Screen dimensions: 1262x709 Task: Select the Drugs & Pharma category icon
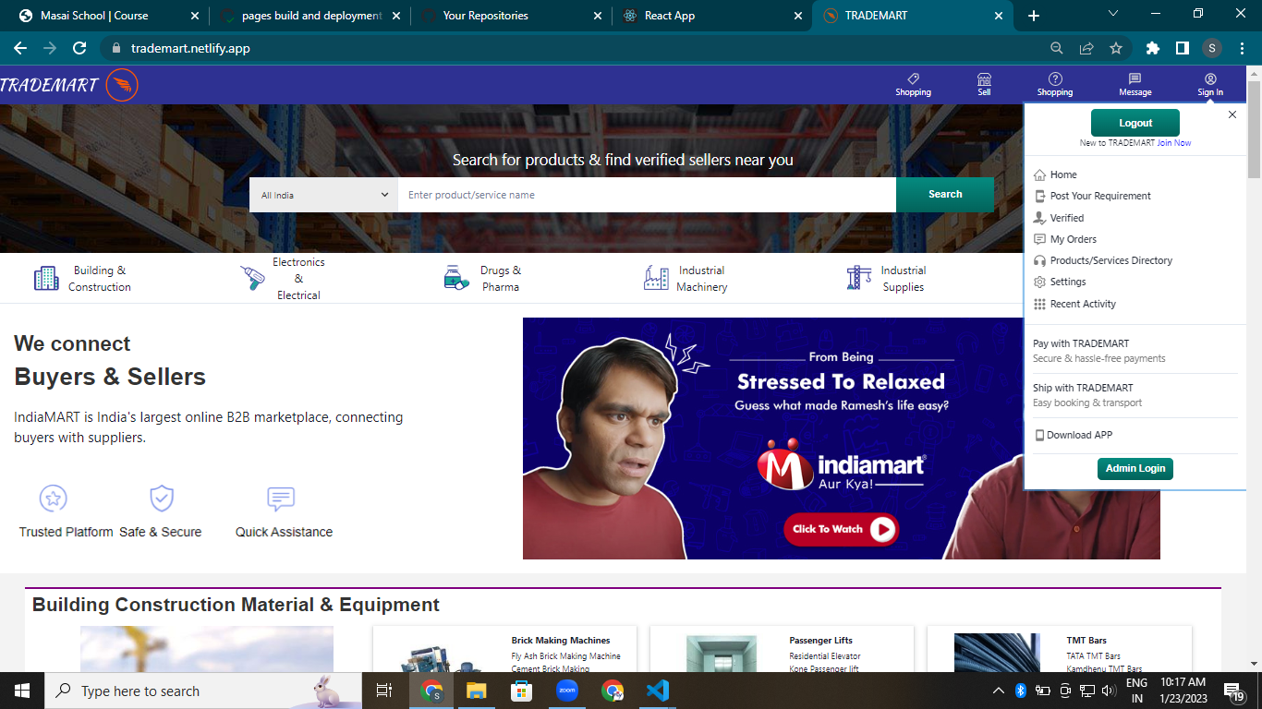click(x=455, y=277)
